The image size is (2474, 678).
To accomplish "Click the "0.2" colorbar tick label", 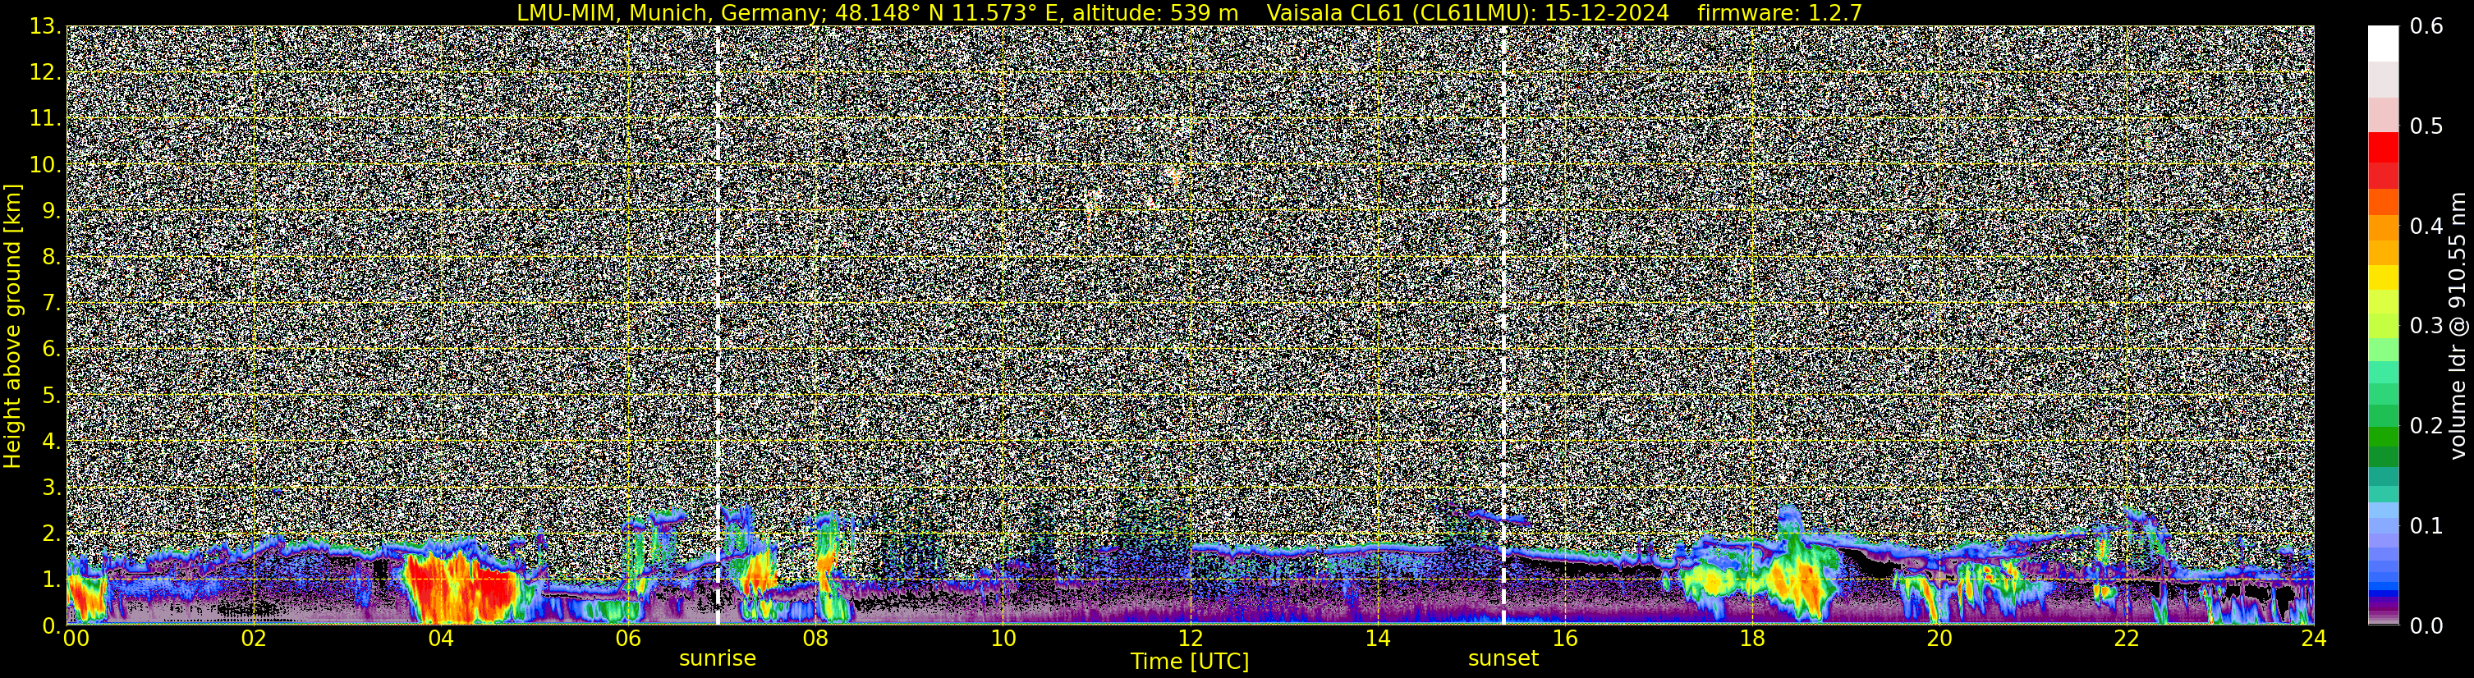I will click(x=2427, y=425).
